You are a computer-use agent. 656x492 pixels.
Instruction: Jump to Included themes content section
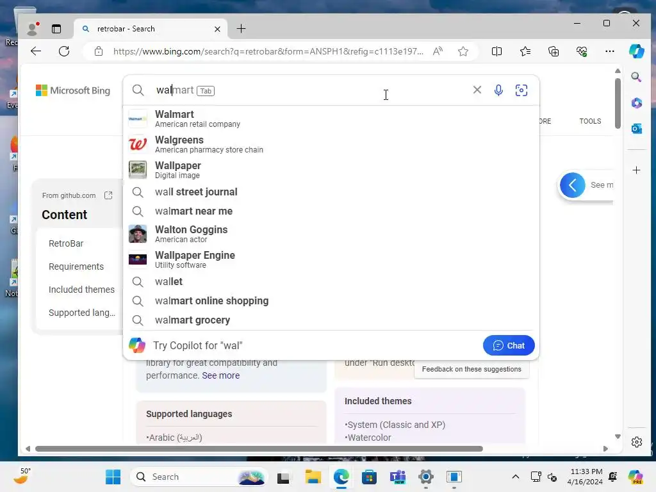pos(81,290)
